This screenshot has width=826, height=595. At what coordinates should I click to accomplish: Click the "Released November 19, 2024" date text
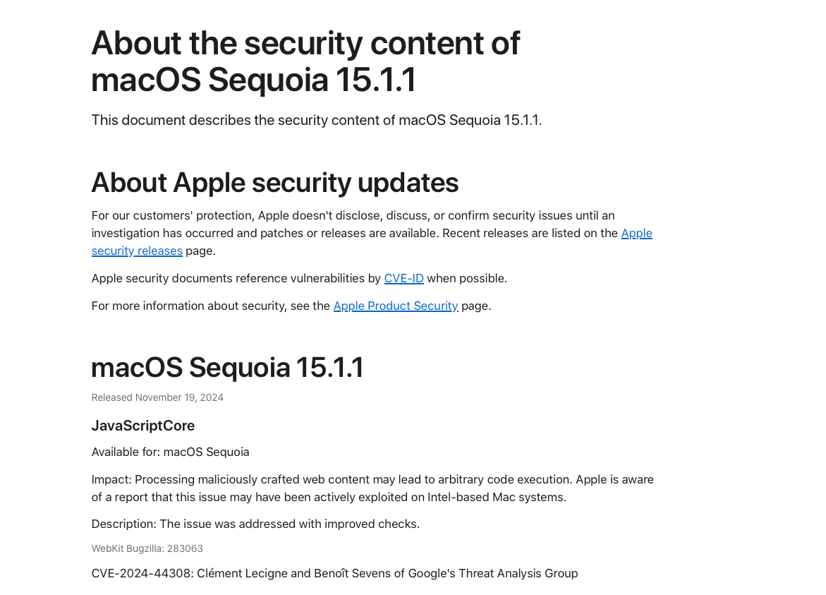pyautogui.click(x=157, y=397)
